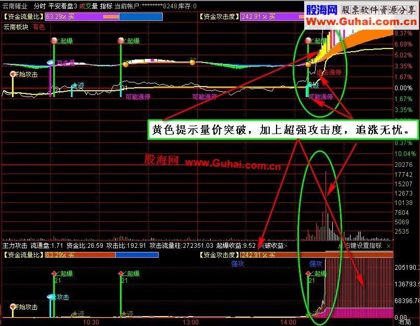Open the 指标 menu in the top bar
Screen dimensions: 420x326
(106, 6)
